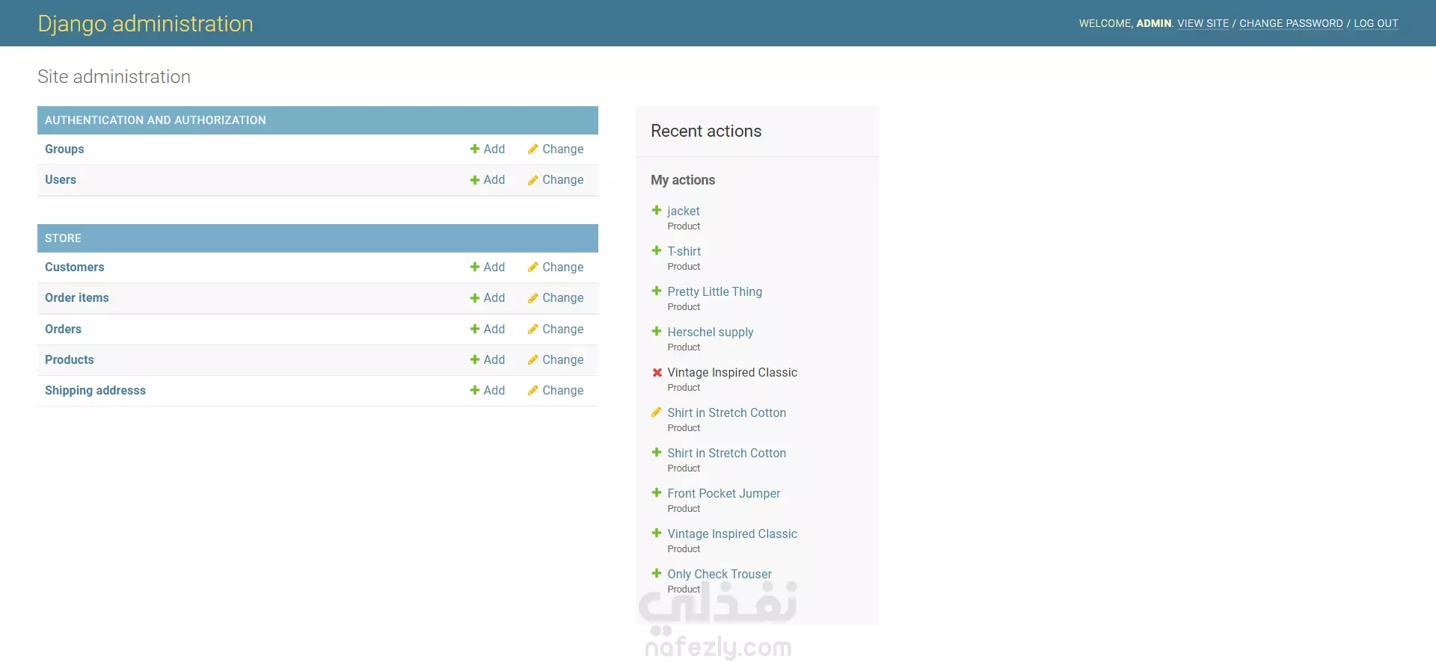
Task: Click the plus icon in the Orders row
Action: [x=474, y=329]
